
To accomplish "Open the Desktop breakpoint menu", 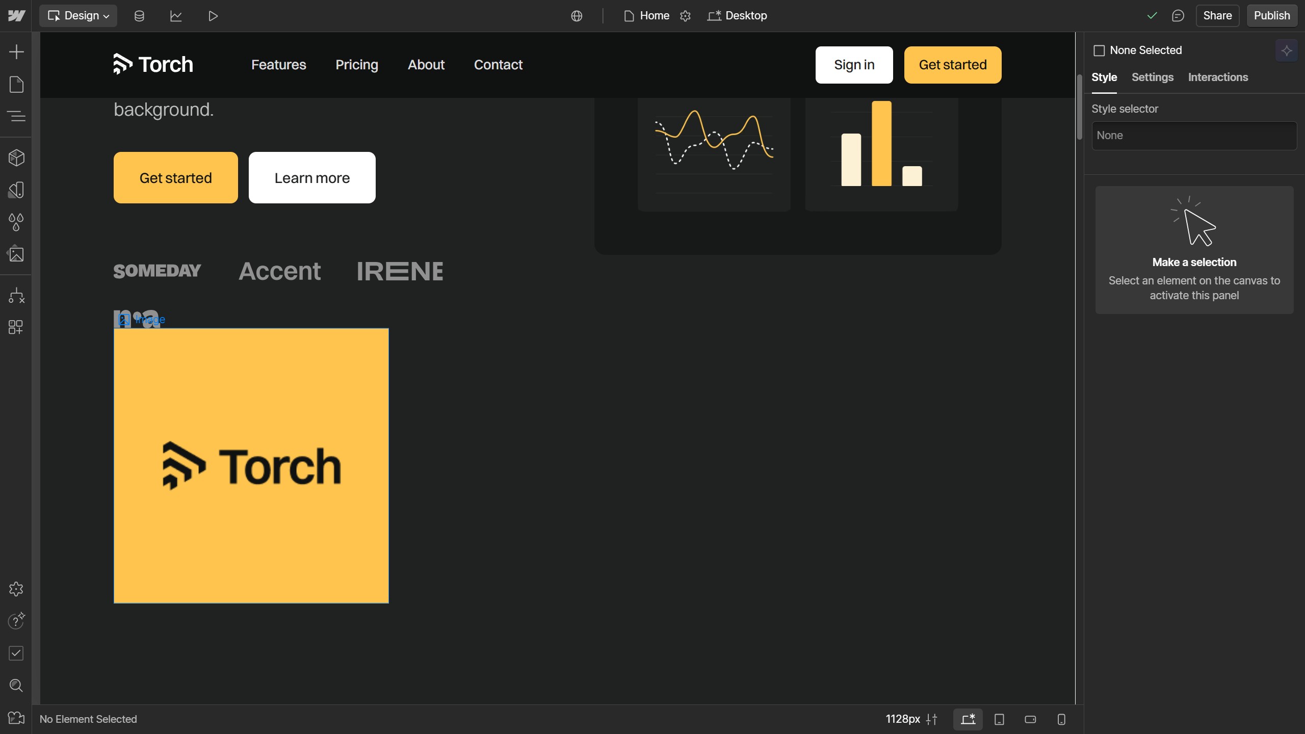I will click(737, 16).
